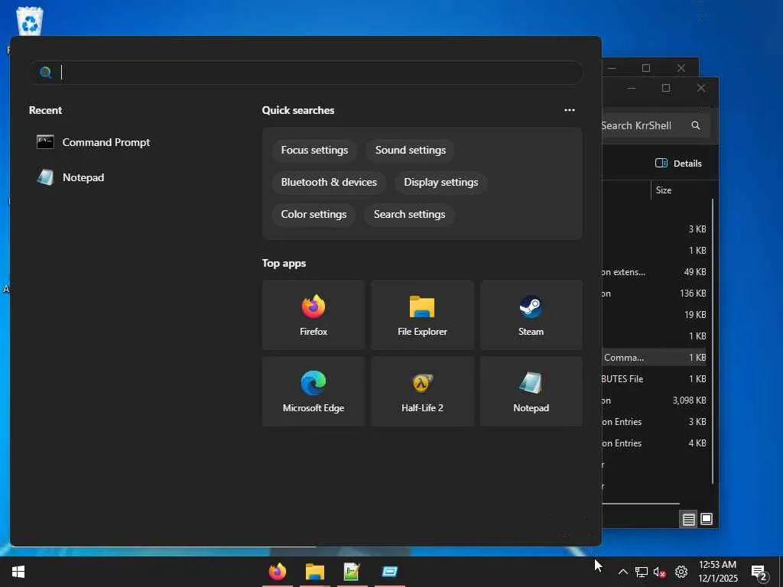This screenshot has height=587, width=783.
Task: Click Explorer horizontal scrollbar
Action: (642, 504)
